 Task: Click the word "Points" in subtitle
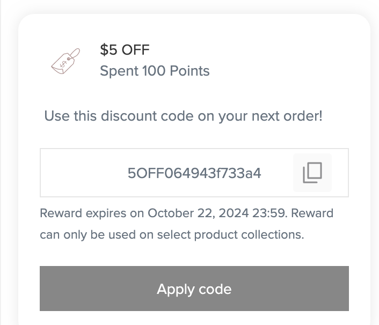click(189, 71)
